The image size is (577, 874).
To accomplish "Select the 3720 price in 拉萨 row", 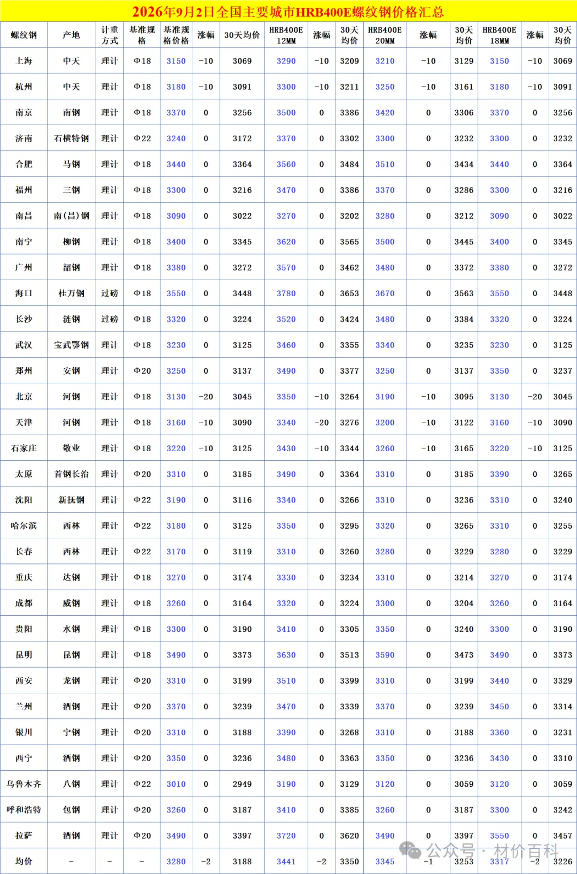I will tap(286, 836).
